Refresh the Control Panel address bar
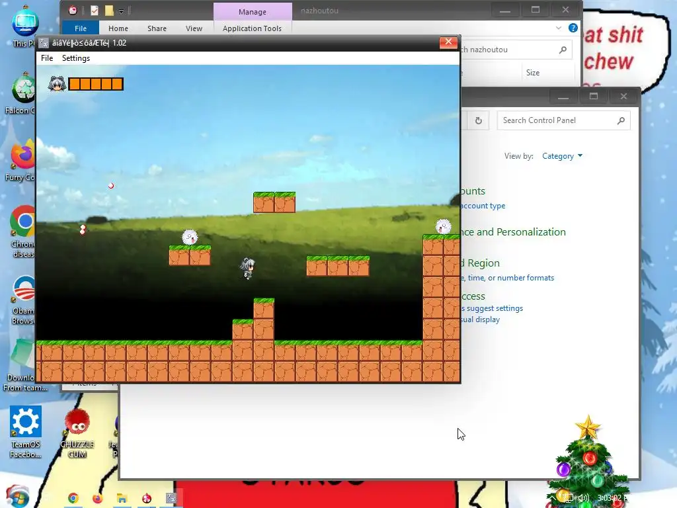Image resolution: width=677 pixels, height=508 pixels. [x=479, y=120]
